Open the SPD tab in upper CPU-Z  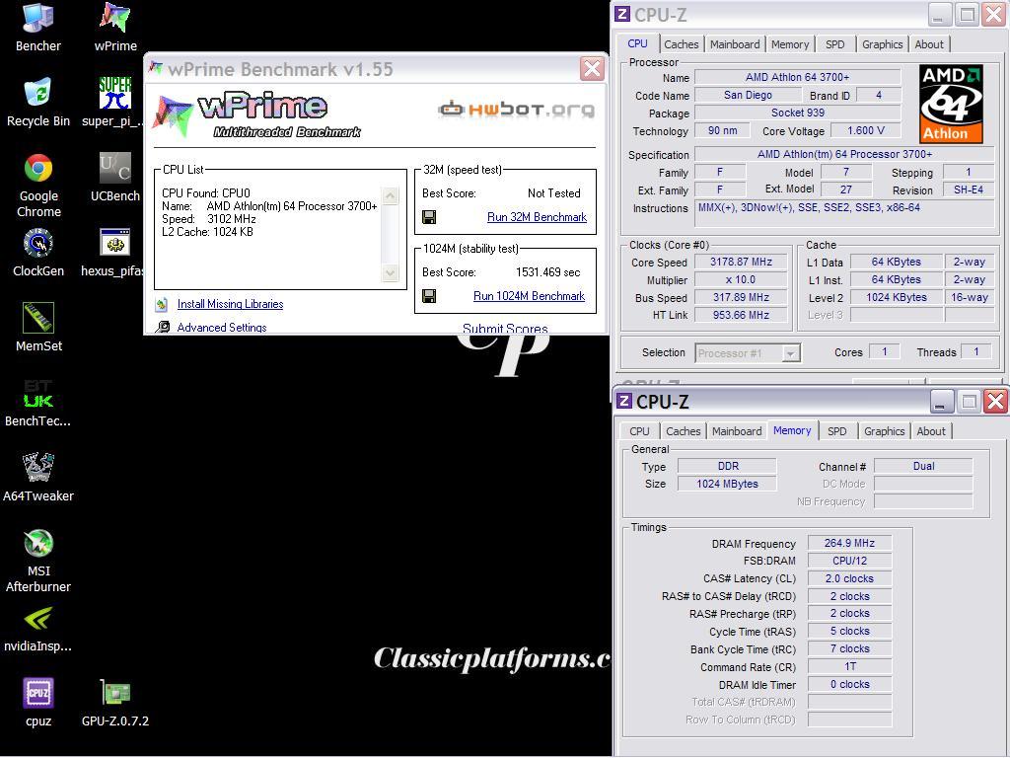[834, 44]
